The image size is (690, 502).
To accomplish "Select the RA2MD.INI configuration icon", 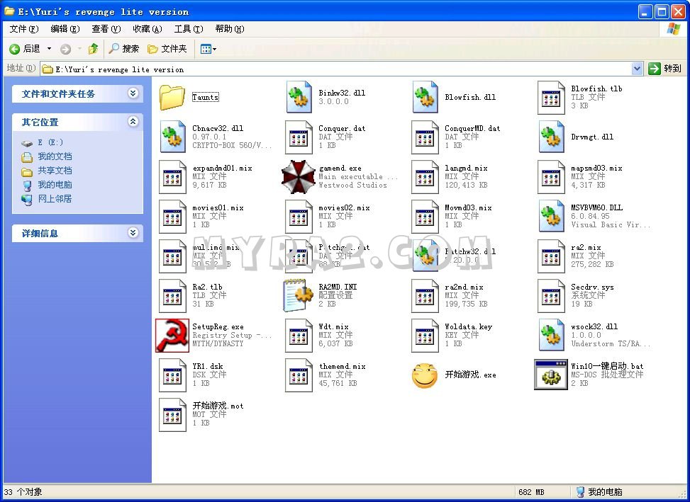I will 299,295.
